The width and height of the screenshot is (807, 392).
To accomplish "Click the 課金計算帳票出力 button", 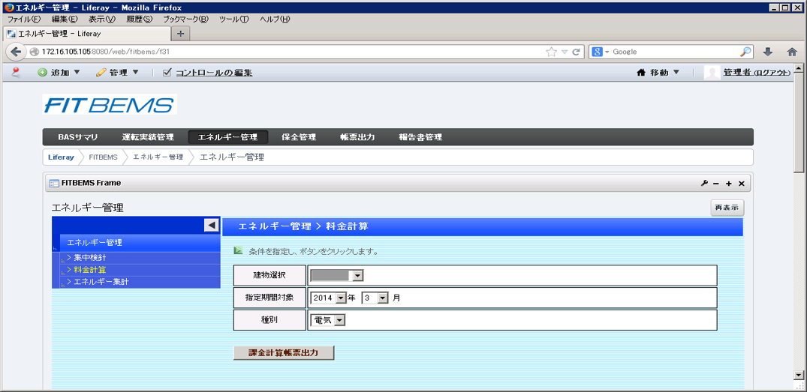I will (284, 353).
